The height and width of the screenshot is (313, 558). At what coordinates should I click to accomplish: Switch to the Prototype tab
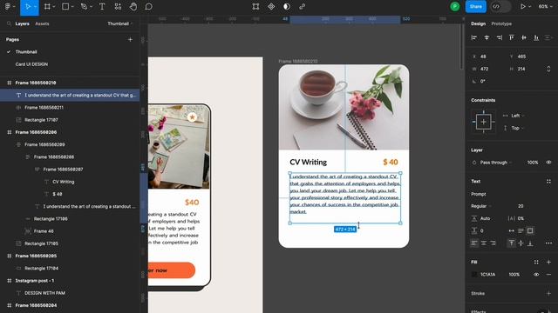click(x=501, y=23)
